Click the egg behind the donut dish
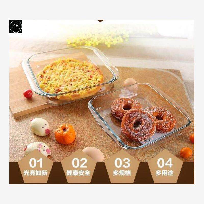The width and height of the screenshot is (204, 204). (130, 83)
